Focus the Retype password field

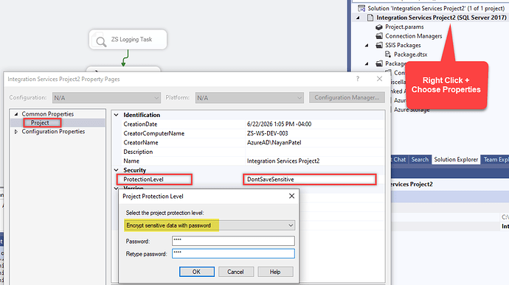pyautogui.click(x=233, y=253)
